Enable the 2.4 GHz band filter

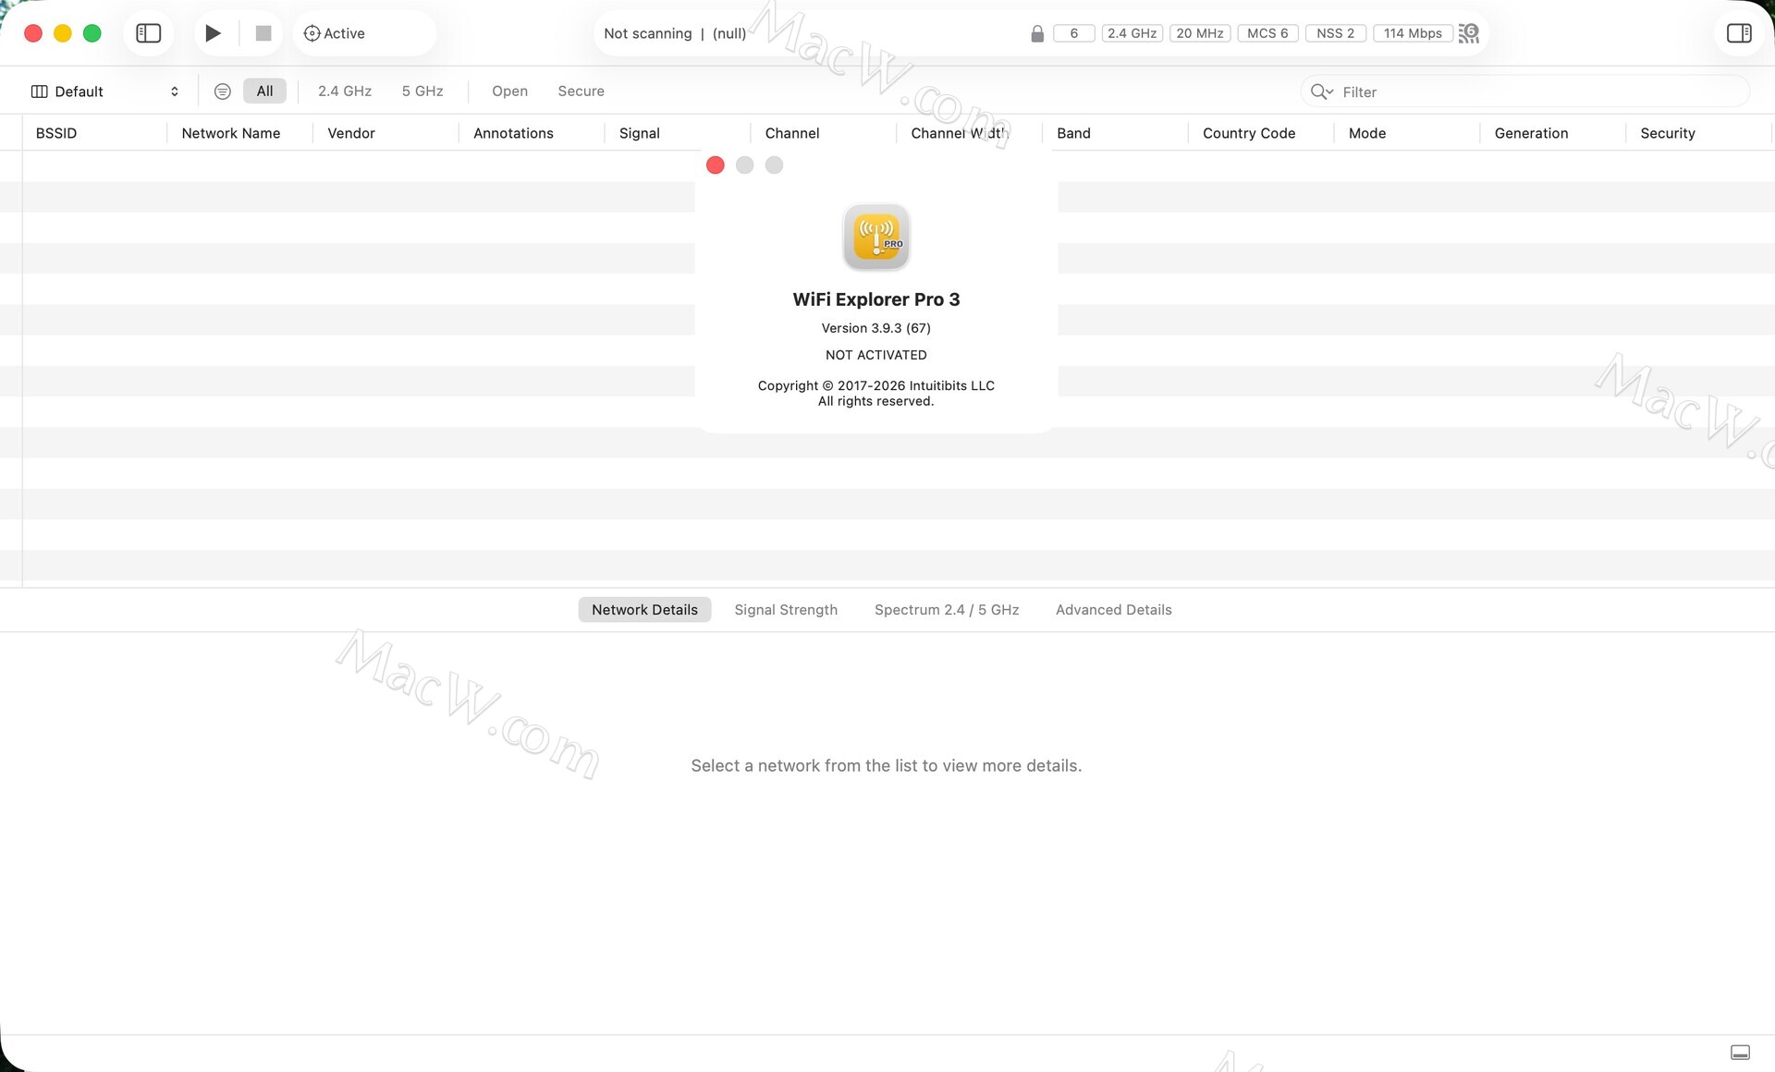[344, 91]
